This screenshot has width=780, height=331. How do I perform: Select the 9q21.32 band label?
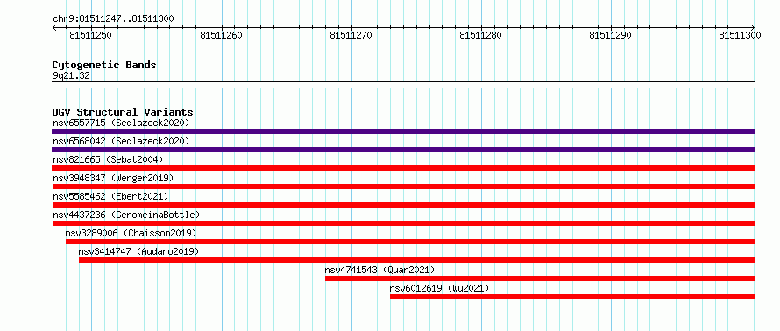(x=71, y=76)
